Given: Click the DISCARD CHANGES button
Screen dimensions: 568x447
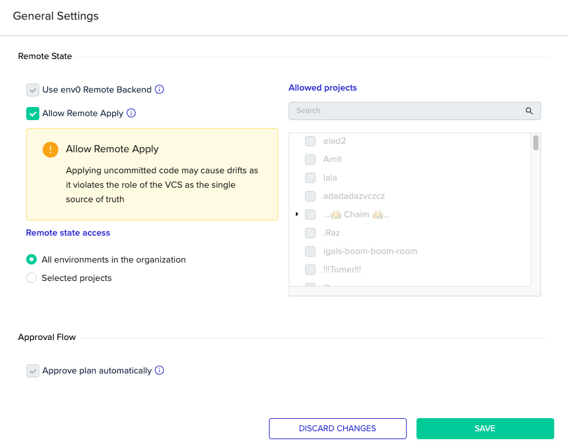Looking at the screenshot, I should [x=337, y=429].
